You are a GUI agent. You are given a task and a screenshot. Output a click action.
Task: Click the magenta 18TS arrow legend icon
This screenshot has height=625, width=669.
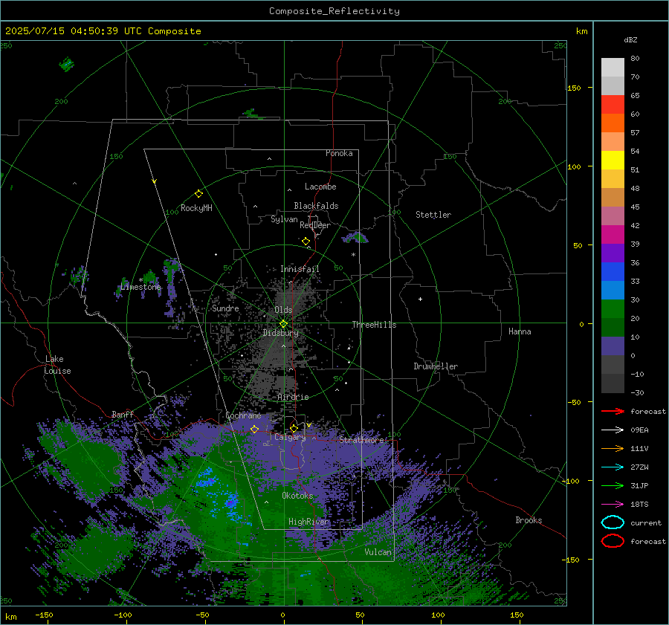coord(613,505)
